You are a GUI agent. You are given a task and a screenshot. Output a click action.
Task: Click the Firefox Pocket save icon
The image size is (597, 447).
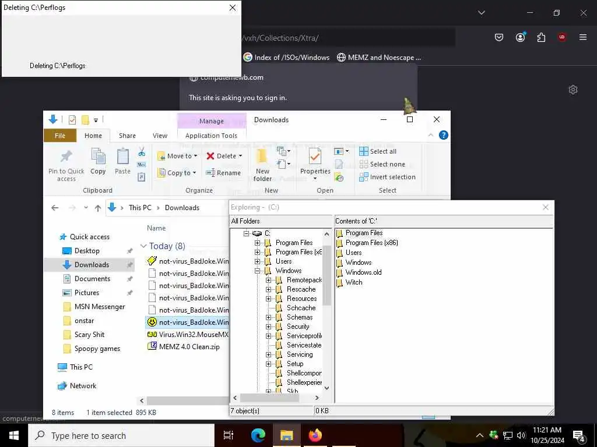click(499, 37)
